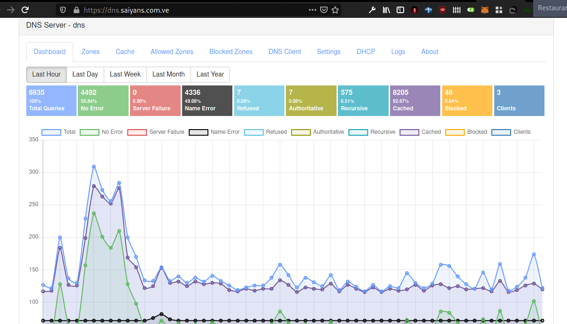567x324 pixels.
Task: Toggle the Name Error legend series
Action: 214,132
